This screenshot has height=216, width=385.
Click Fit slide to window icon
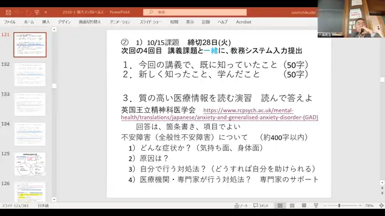click(381, 206)
